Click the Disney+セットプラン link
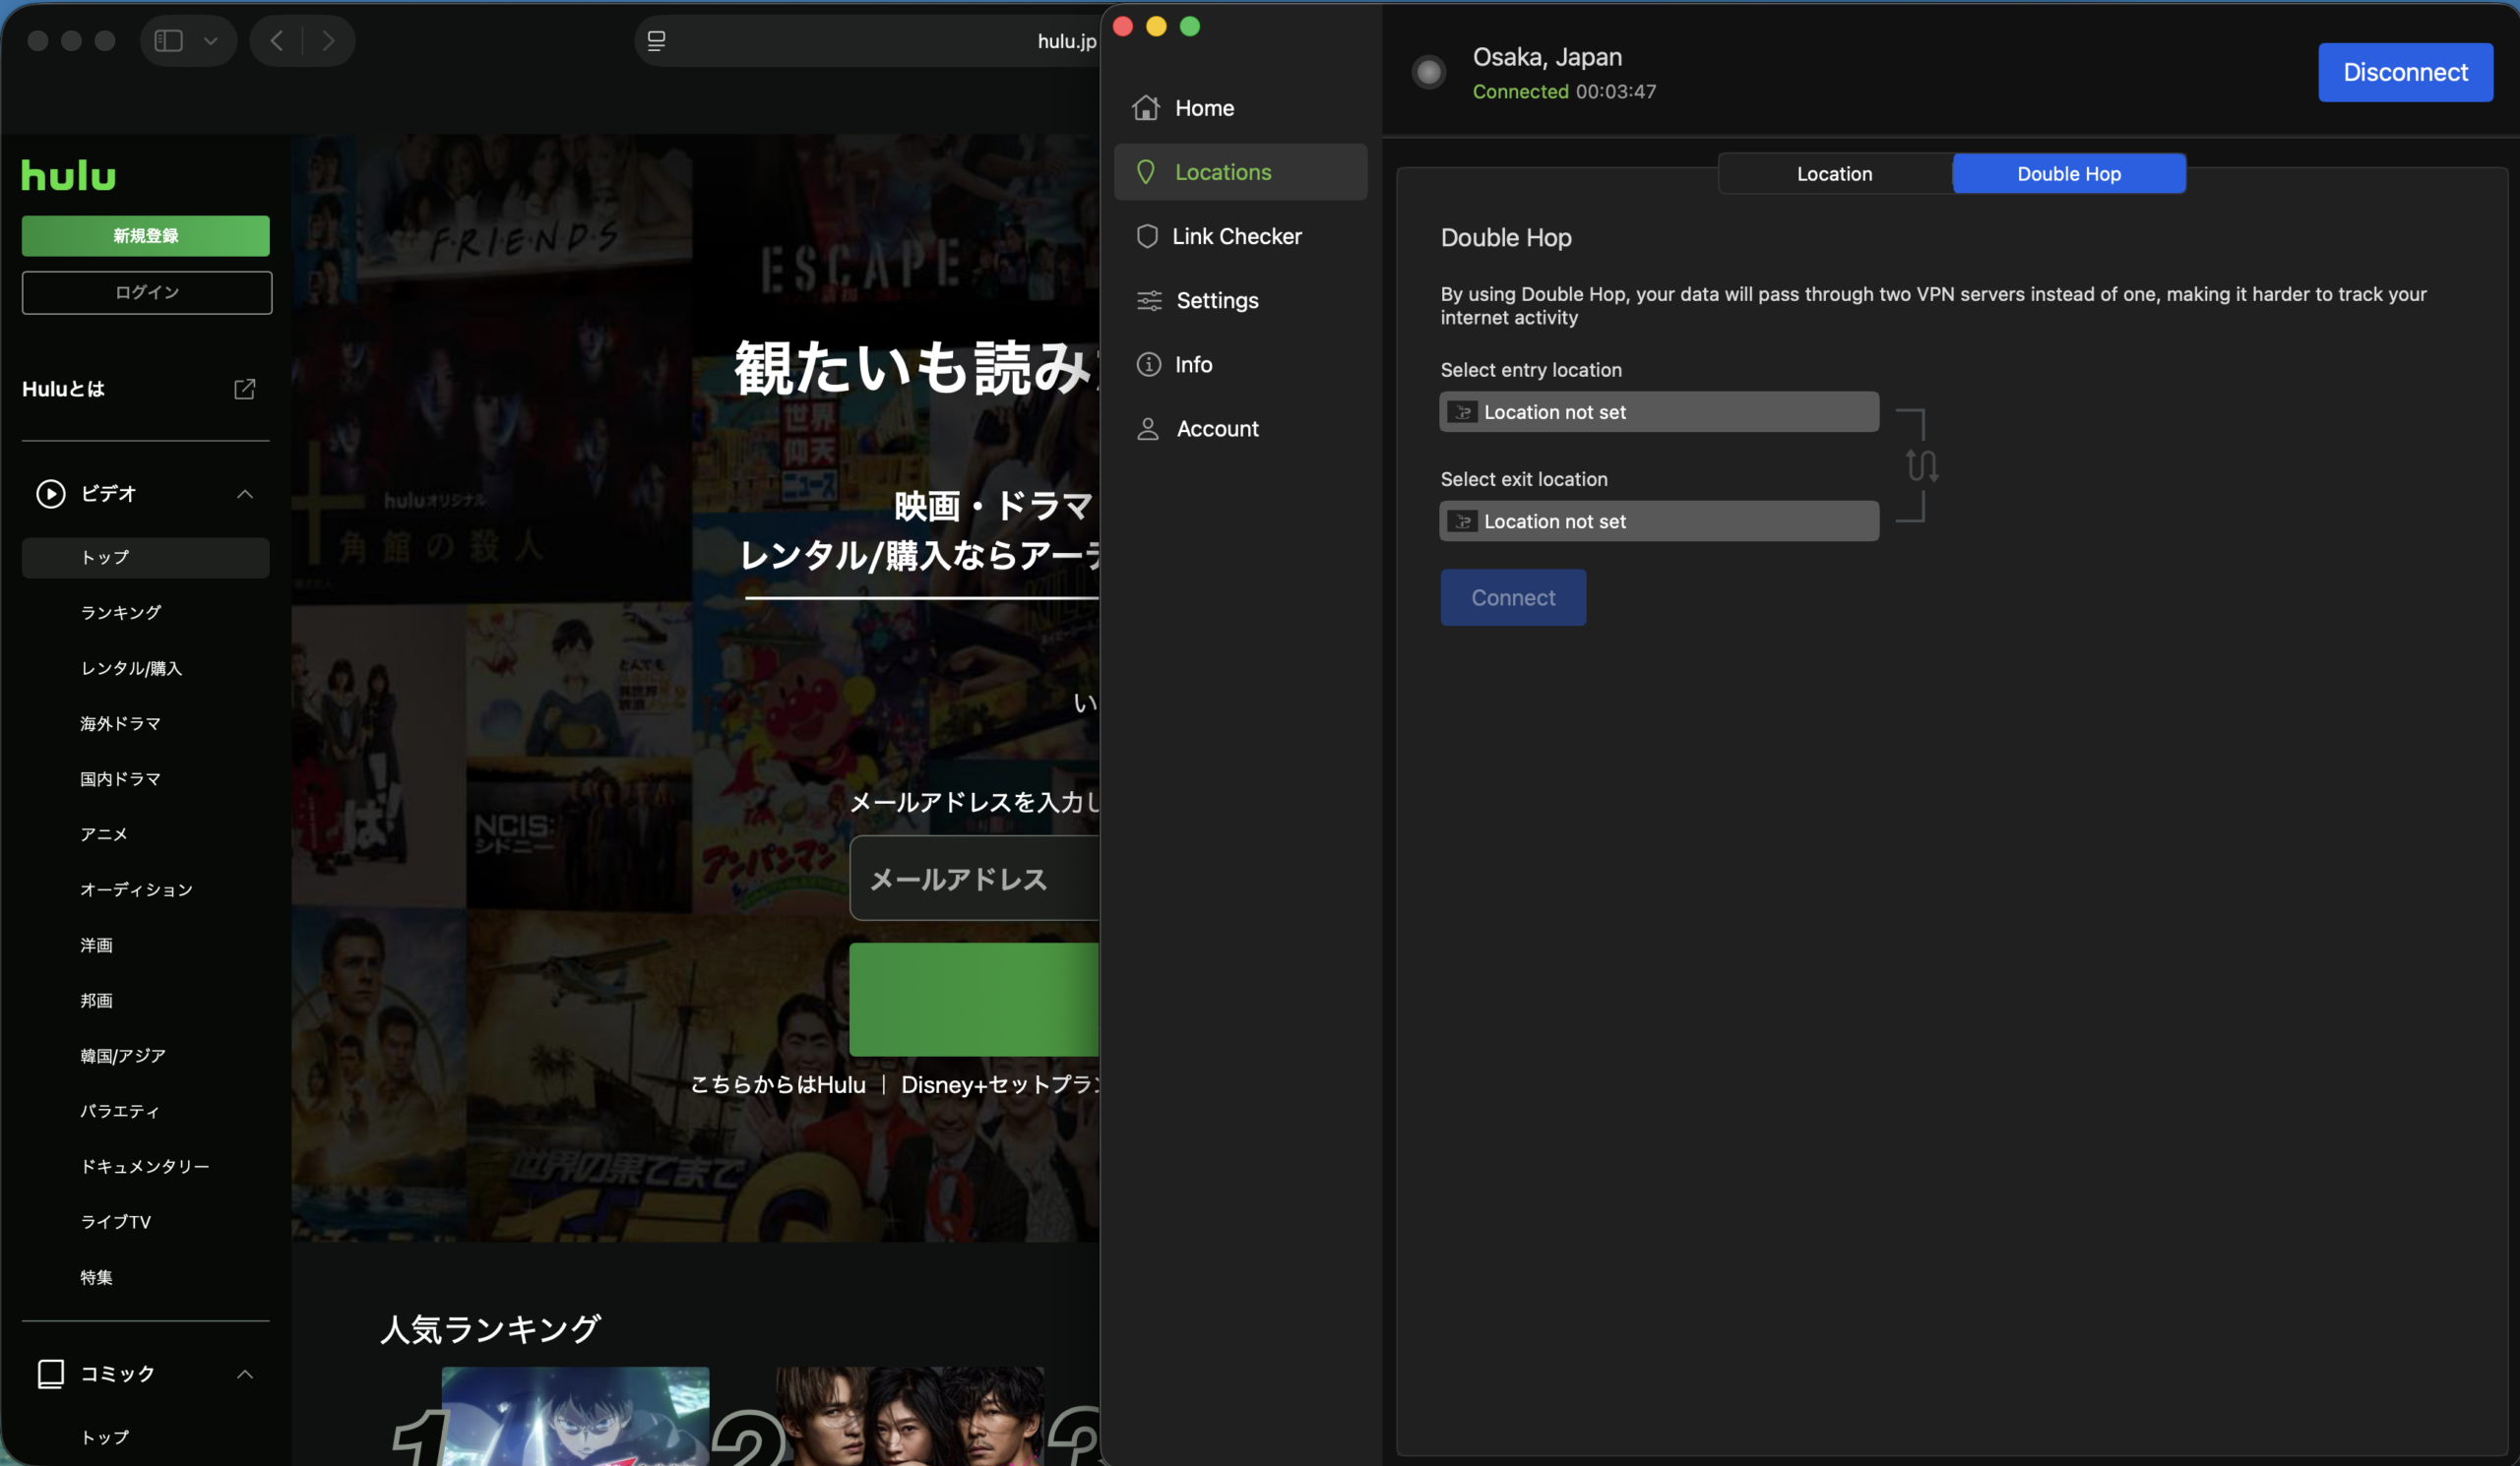This screenshot has width=2520, height=1466. click(x=1000, y=1084)
